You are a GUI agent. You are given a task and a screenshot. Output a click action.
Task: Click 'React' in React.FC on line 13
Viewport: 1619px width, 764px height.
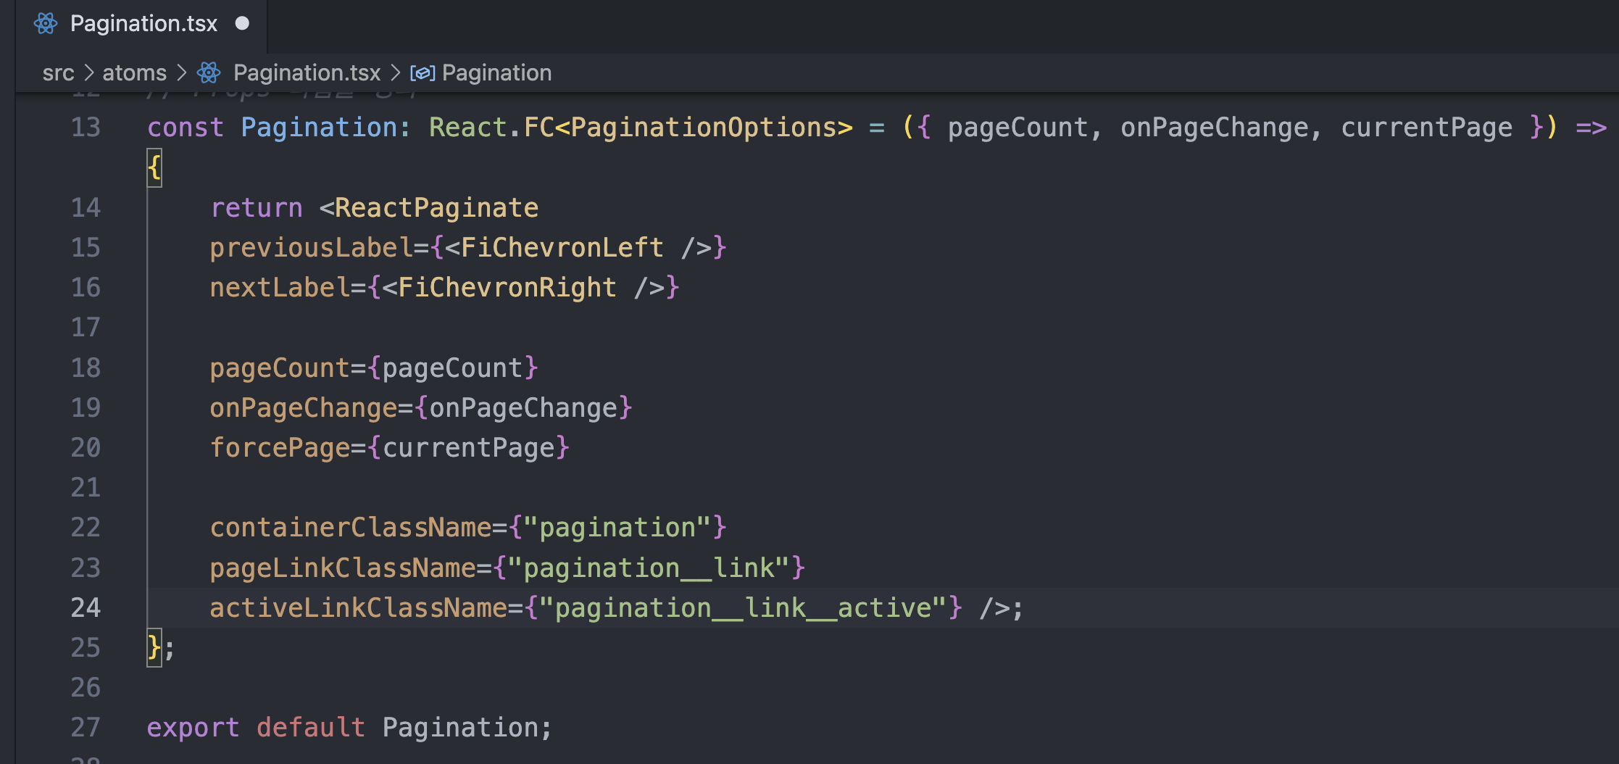[x=468, y=128]
